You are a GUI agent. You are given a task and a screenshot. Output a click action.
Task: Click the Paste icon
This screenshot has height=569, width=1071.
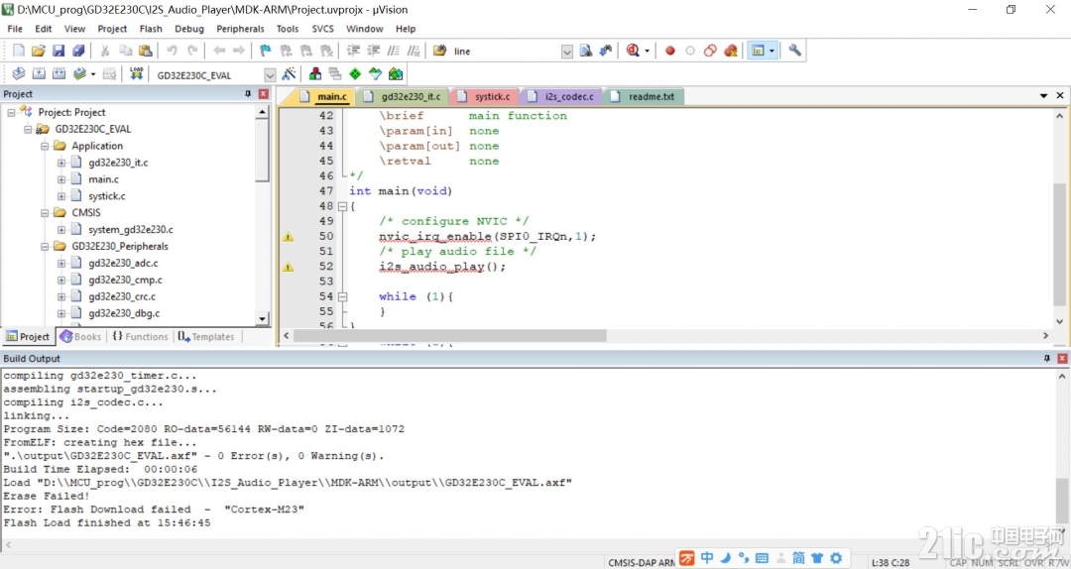146,51
